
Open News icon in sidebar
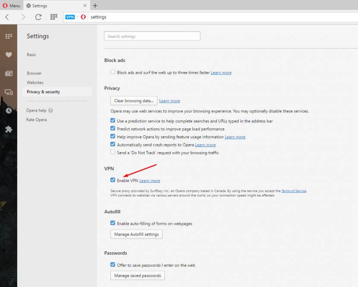pyautogui.click(x=9, y=73)
